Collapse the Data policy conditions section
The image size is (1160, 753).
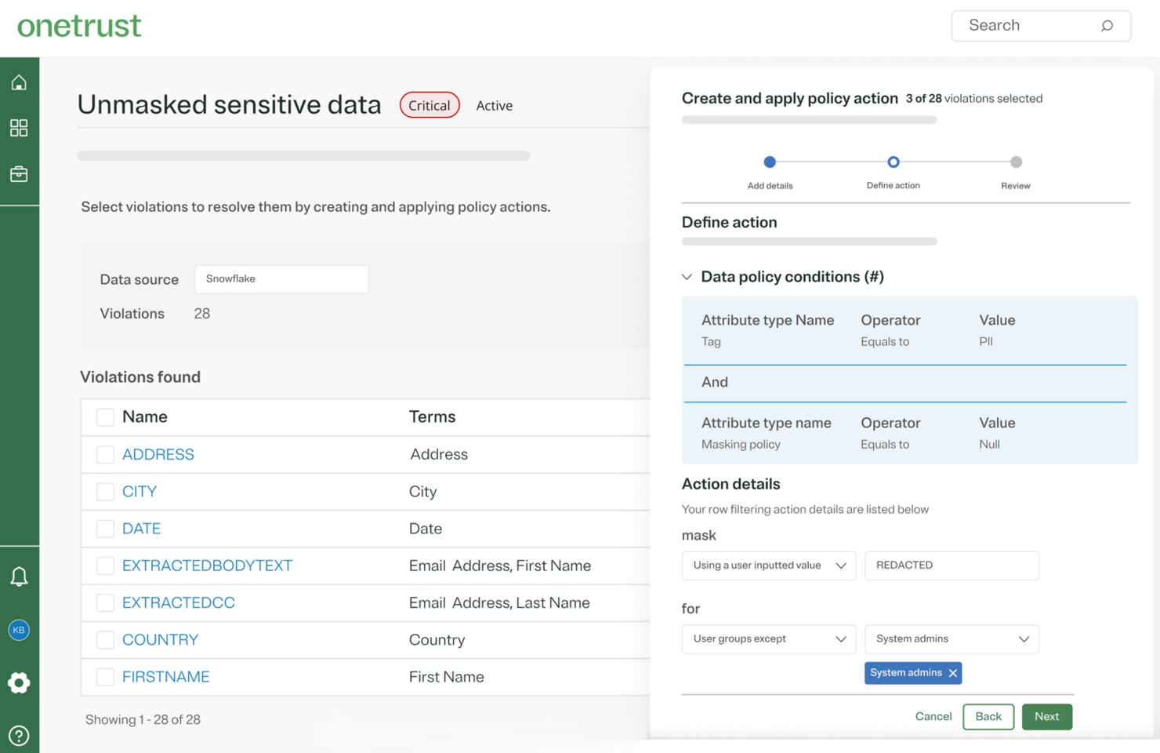(687, 277)
